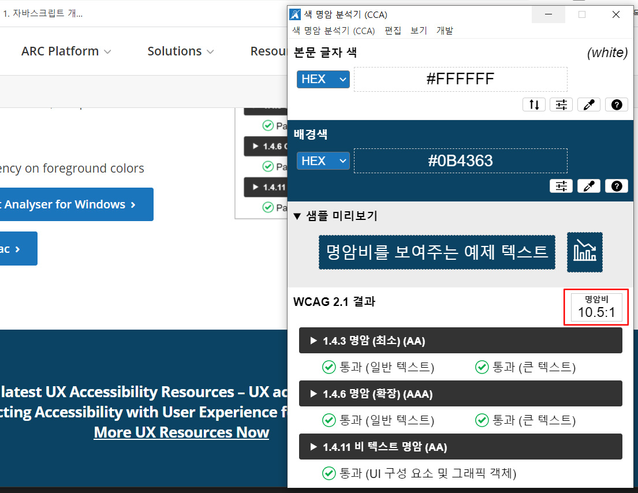Image resolution: width=638 pixels, height=493 pixels.
Task: Pick the foreground color with the eyedropper
Action: (588, 104)
